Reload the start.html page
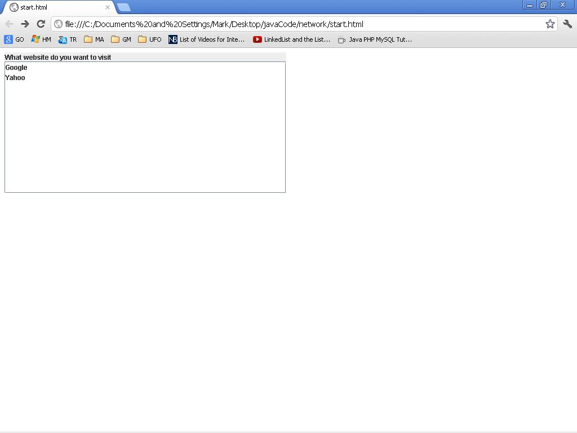Image resolution: width=577 pixels, height=433 pixels. tap(40, 24)
